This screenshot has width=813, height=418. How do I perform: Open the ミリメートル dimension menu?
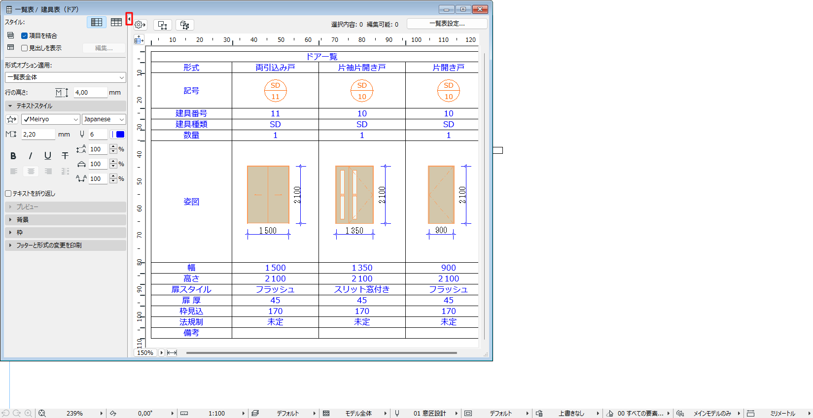click(809, 413)
